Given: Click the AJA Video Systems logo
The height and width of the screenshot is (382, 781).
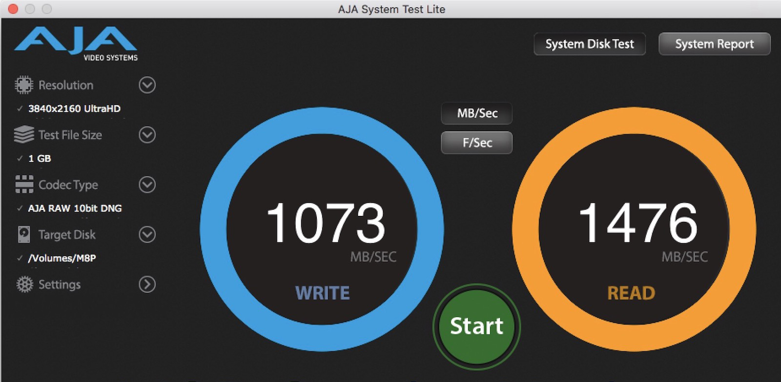Looking at the screenshot, I should (76, 44).
